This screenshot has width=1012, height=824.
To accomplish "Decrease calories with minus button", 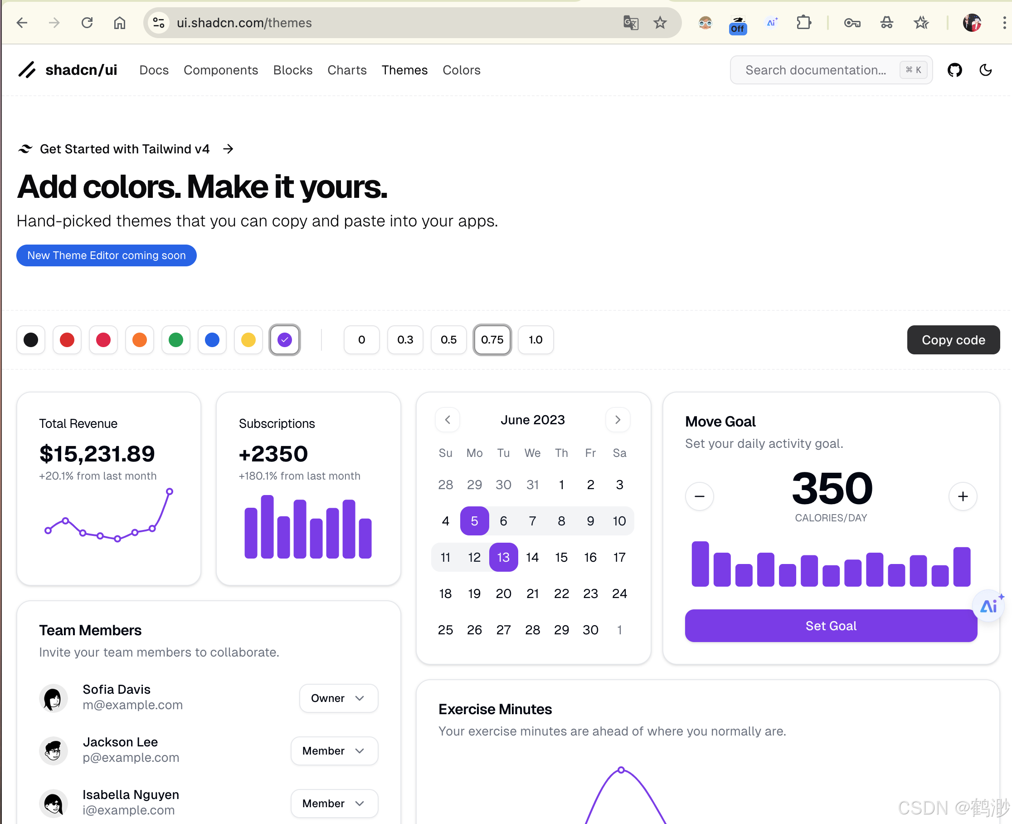I will pos(699,496).
